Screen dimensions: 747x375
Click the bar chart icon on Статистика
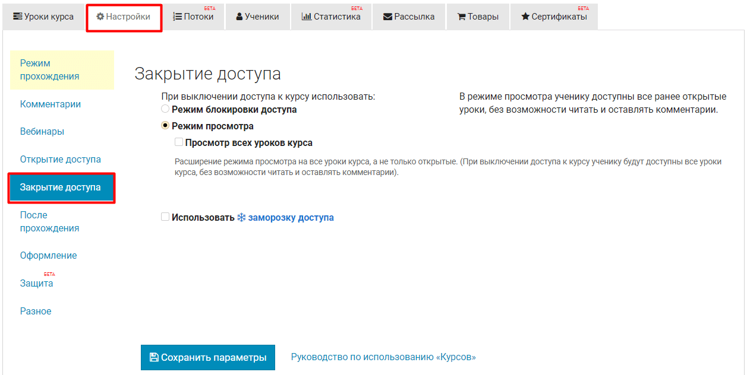pos(306,17)
